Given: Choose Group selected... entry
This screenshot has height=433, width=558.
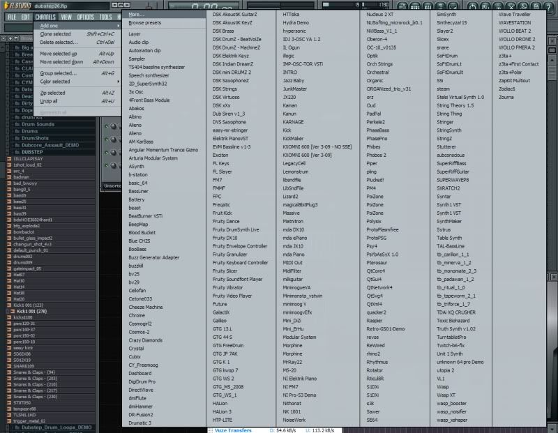Looking at the screenshot, I should pyautogui.click(x=77, y=73).
